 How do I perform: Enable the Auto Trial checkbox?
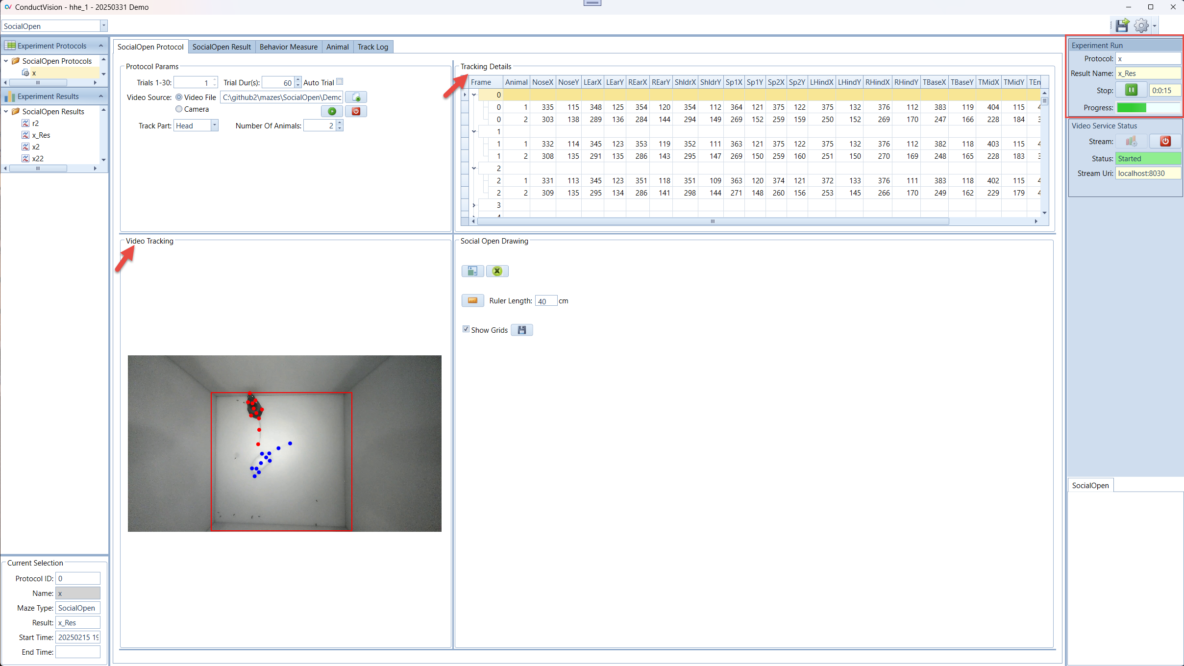click(340, 82)
